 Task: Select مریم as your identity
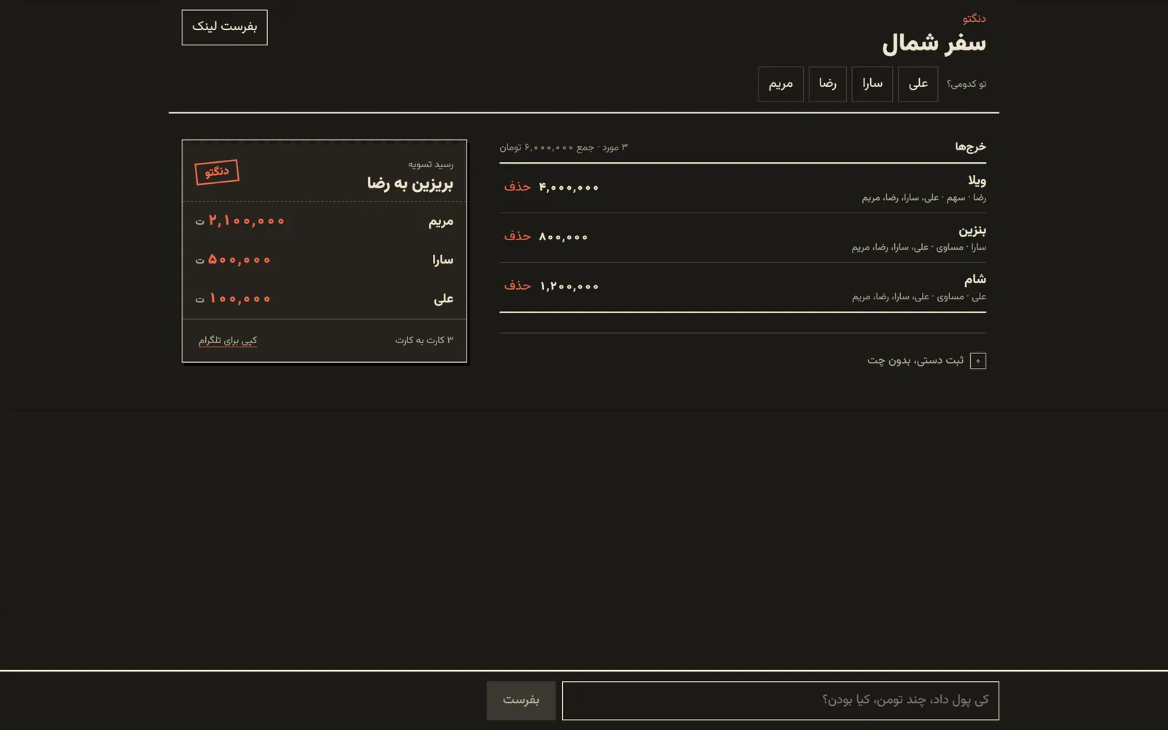point(780,84)
